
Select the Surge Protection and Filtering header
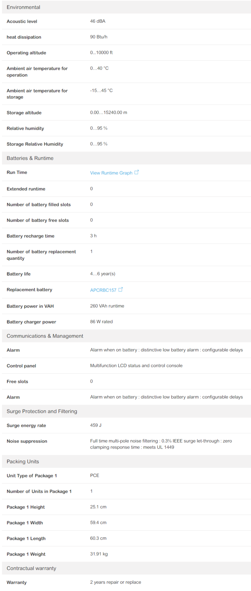click(126, 411)
